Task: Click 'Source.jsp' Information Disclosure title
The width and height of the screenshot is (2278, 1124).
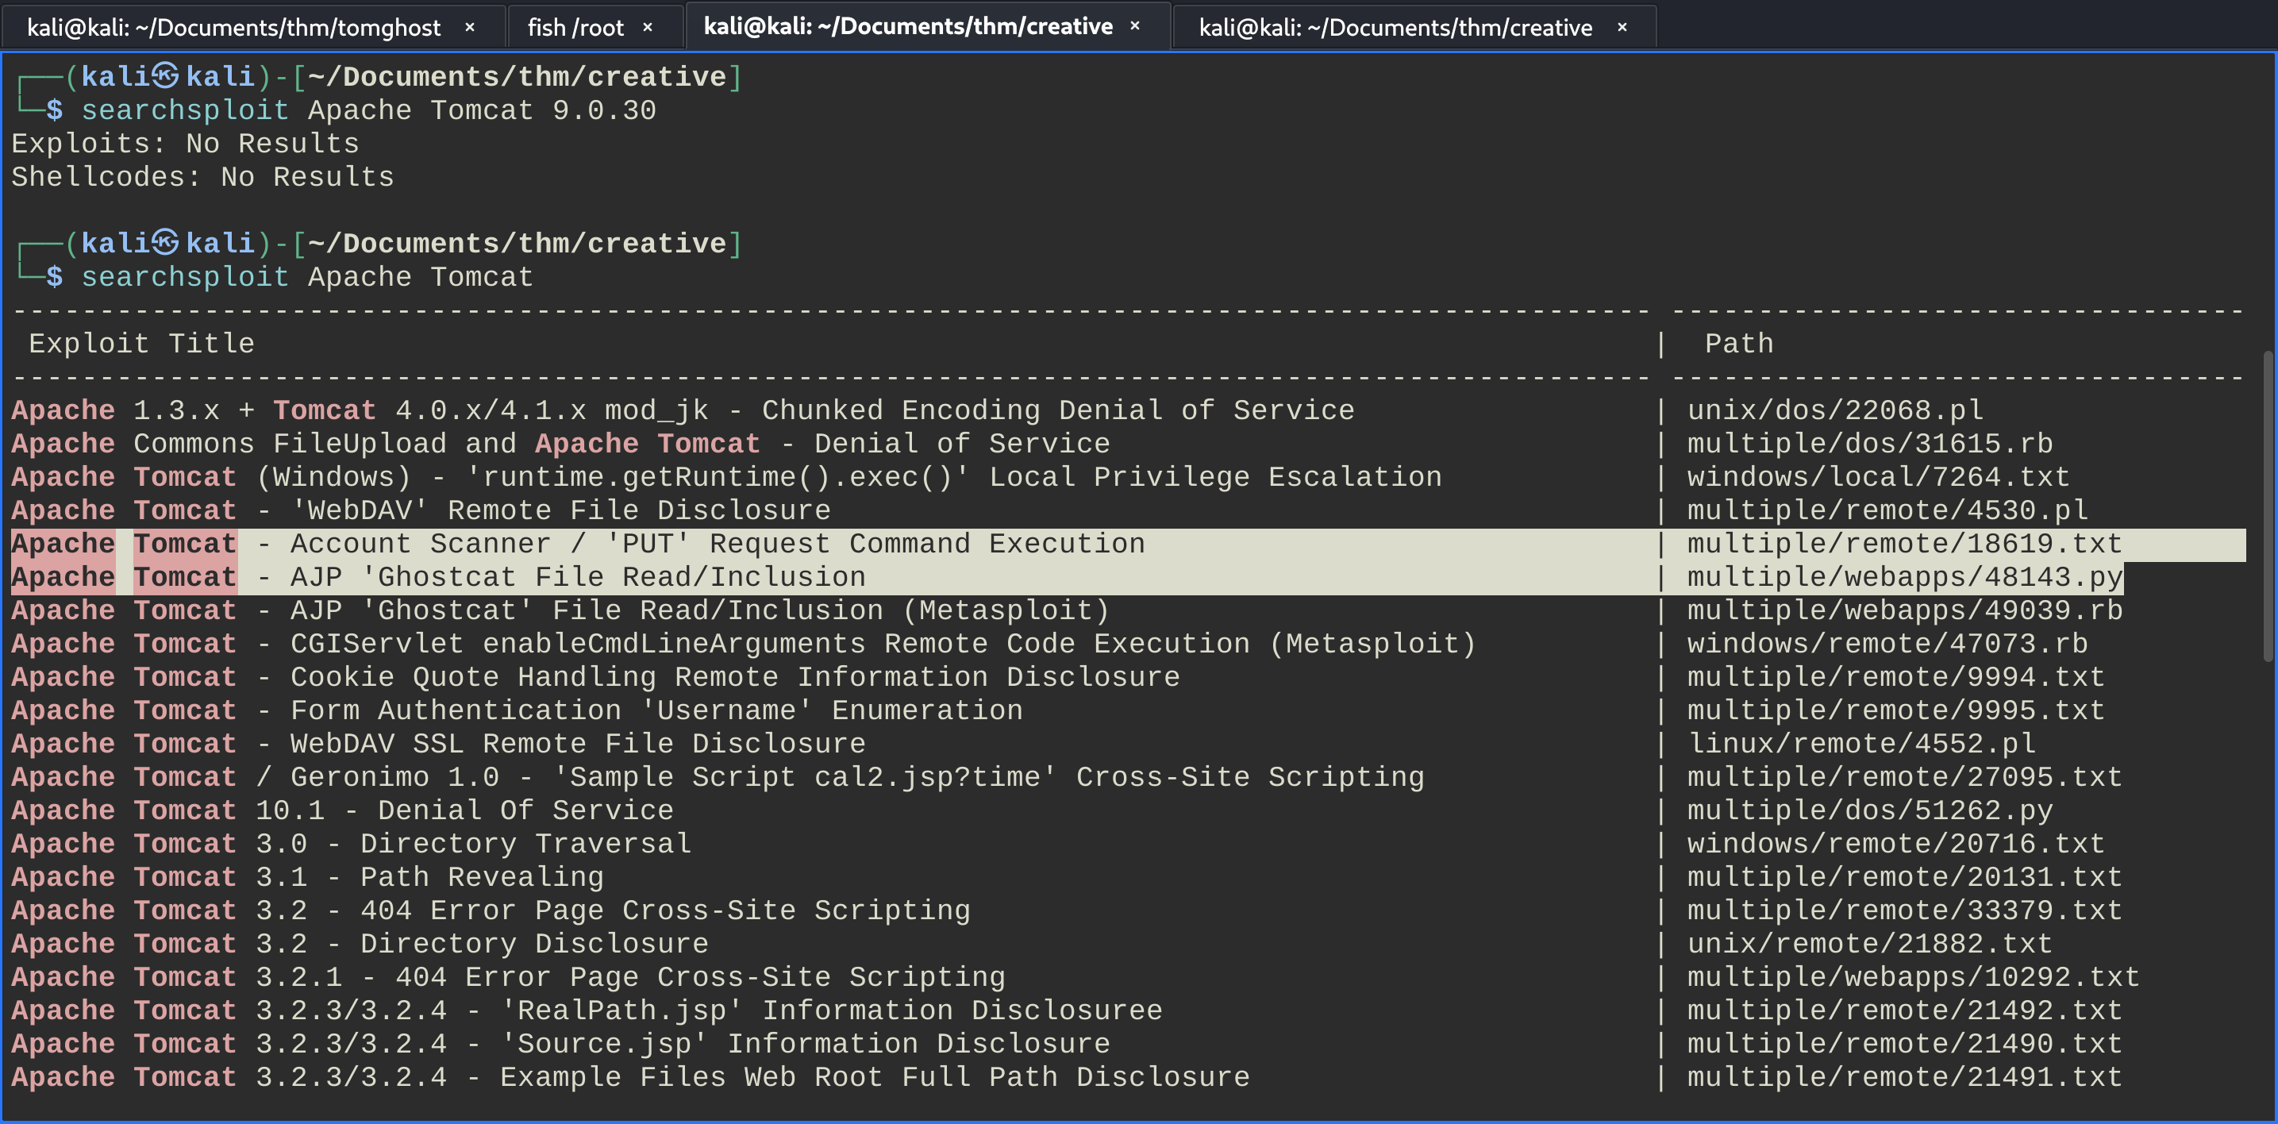Action: (x=560, y=1044)
